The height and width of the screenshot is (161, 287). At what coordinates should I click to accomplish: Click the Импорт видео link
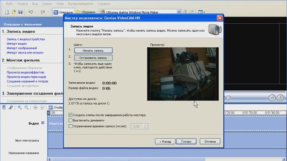click(17, 44)
